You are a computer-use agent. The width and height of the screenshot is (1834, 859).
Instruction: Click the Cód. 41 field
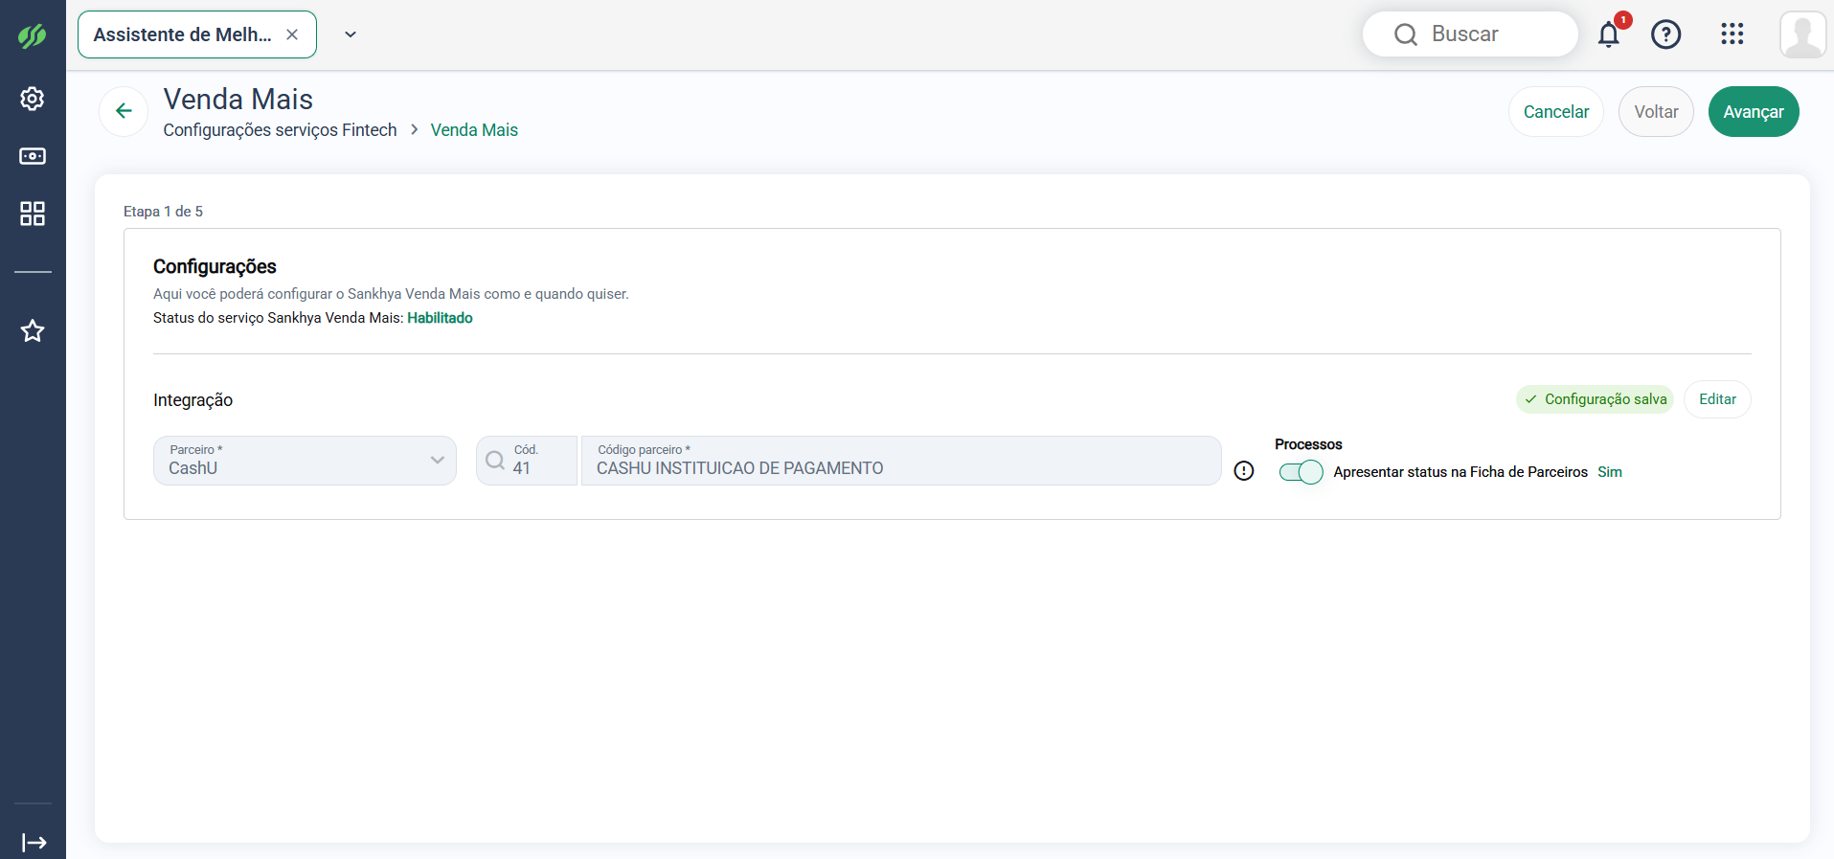527,461
